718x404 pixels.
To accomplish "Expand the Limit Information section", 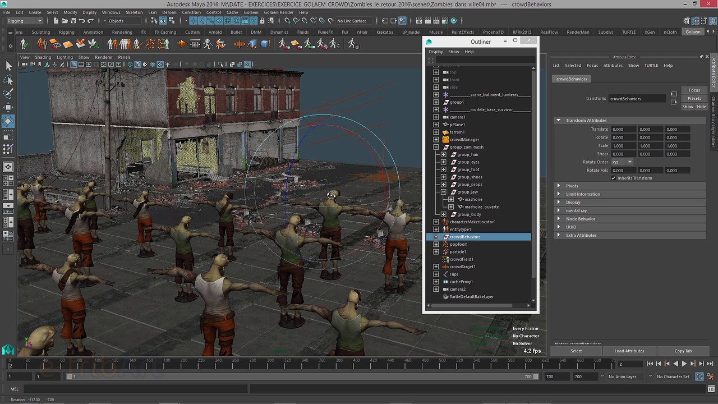I will pyautogui.click(x=630, y=194).
